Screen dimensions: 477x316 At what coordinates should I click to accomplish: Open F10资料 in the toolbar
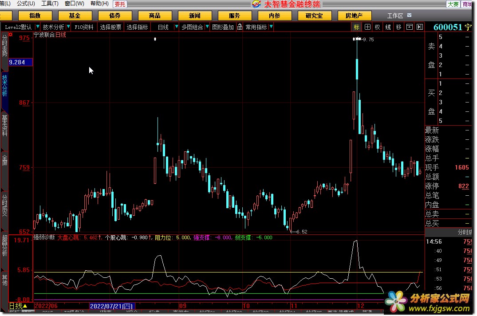pos(84,27)
